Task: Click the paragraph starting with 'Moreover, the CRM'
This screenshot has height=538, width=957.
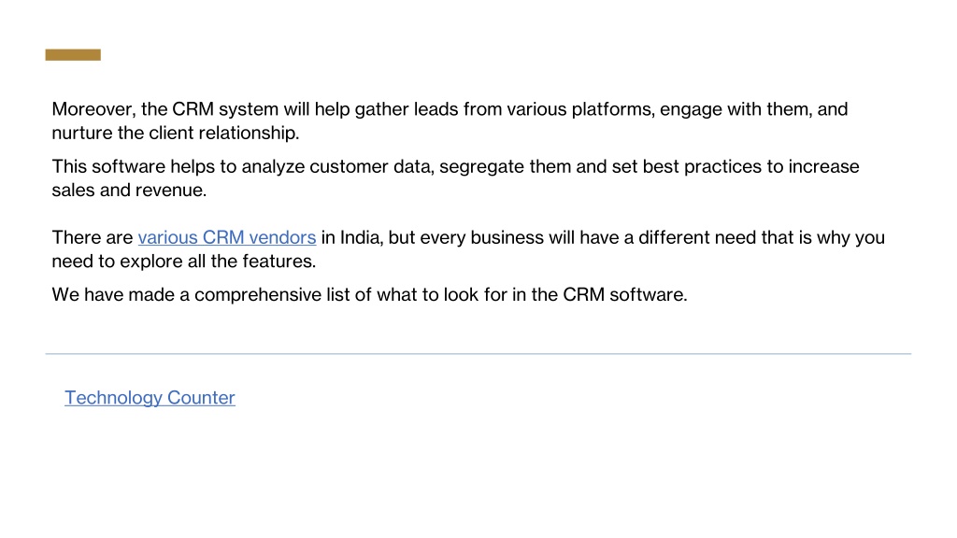Action: [450, 120]
